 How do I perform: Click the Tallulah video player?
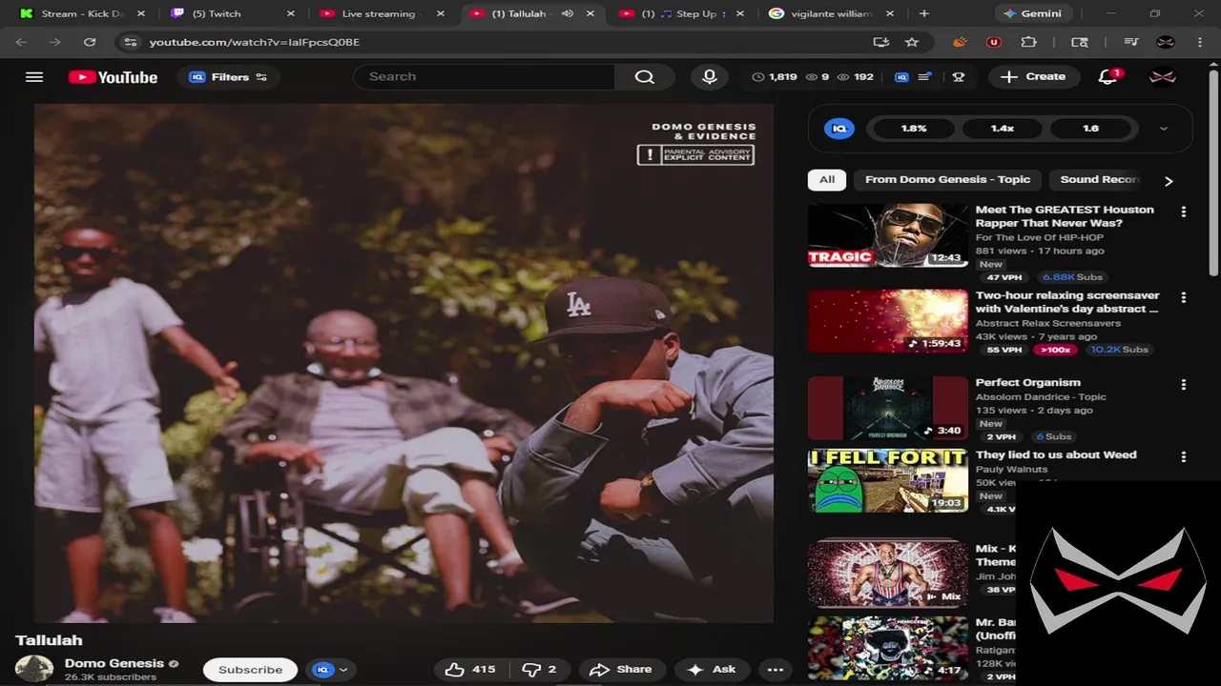click(x=404, y=363)
